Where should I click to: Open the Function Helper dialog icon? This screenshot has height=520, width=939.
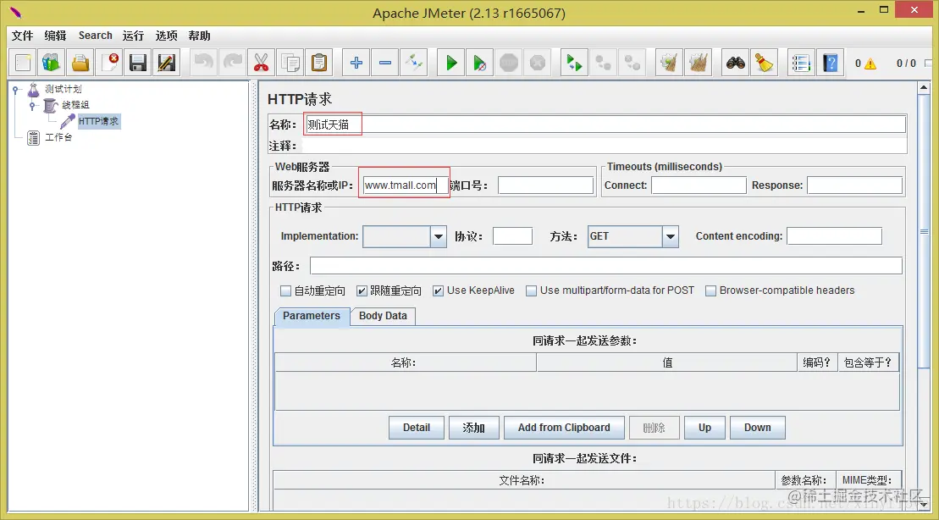(801, 63)
